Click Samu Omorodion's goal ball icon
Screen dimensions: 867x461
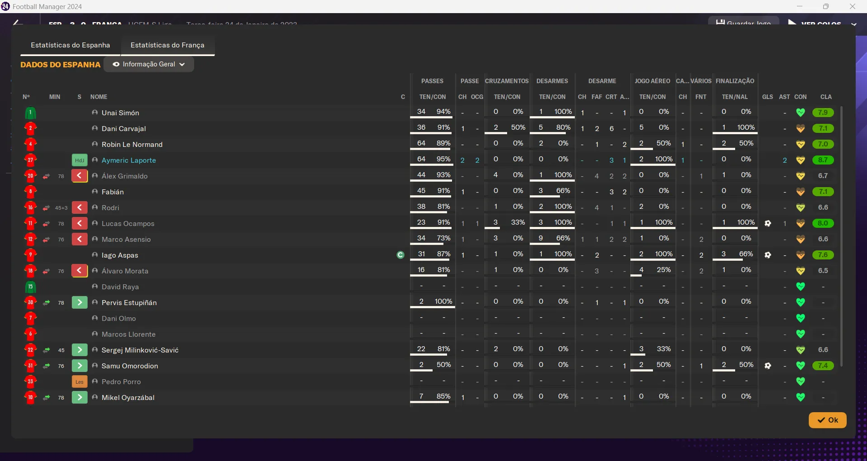(768, 366)
